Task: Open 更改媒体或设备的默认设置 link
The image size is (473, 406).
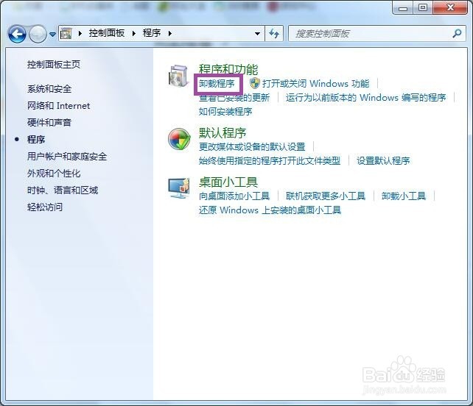Action: pos(252,147)
